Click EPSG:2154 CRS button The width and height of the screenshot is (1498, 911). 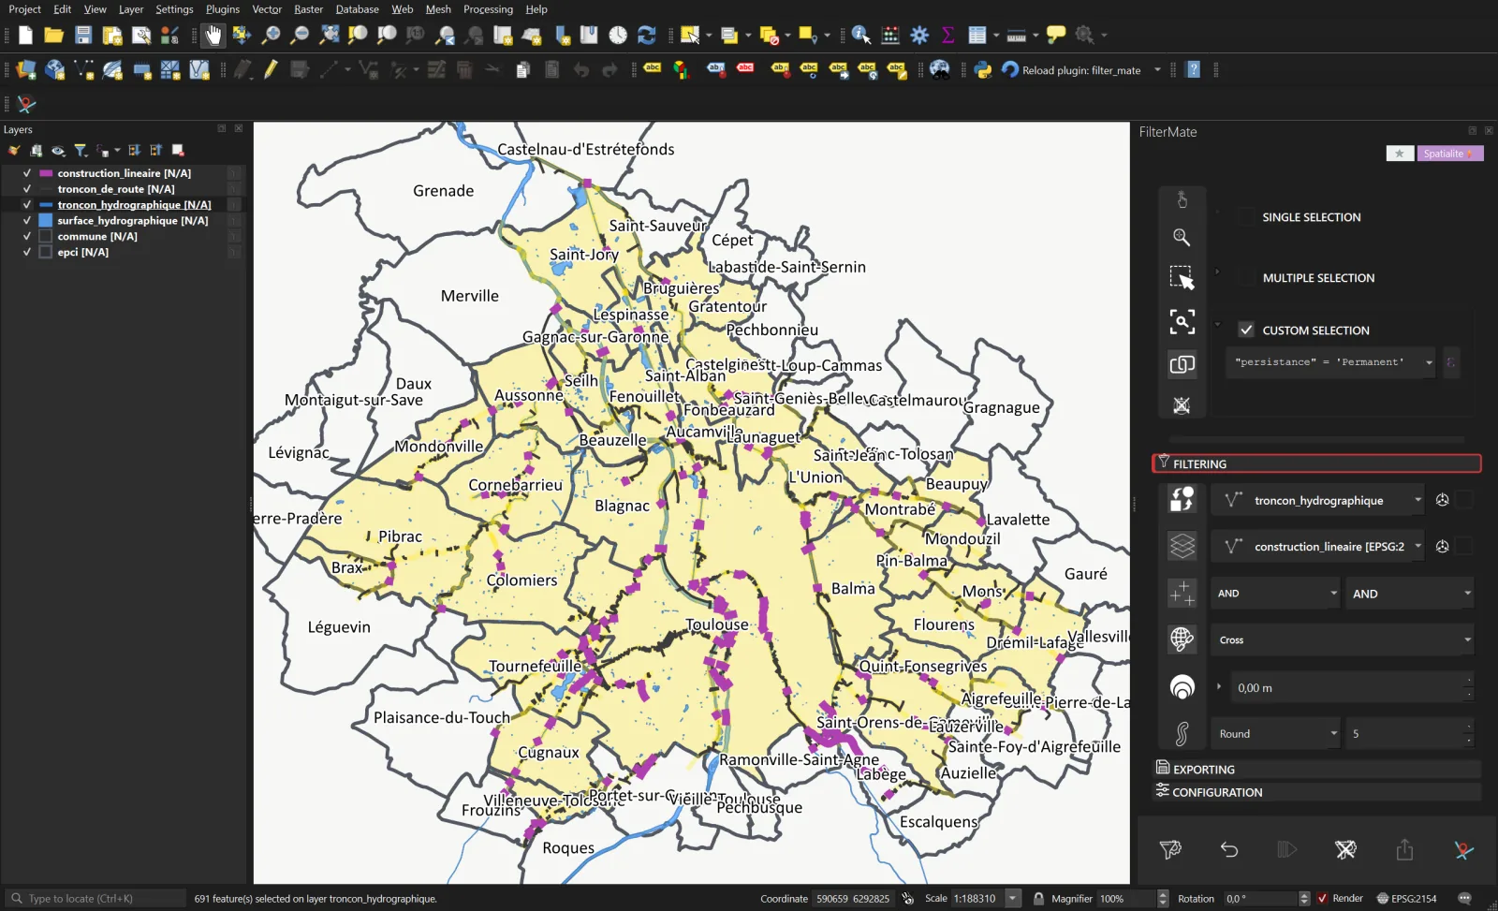(x=1406, y=899)
